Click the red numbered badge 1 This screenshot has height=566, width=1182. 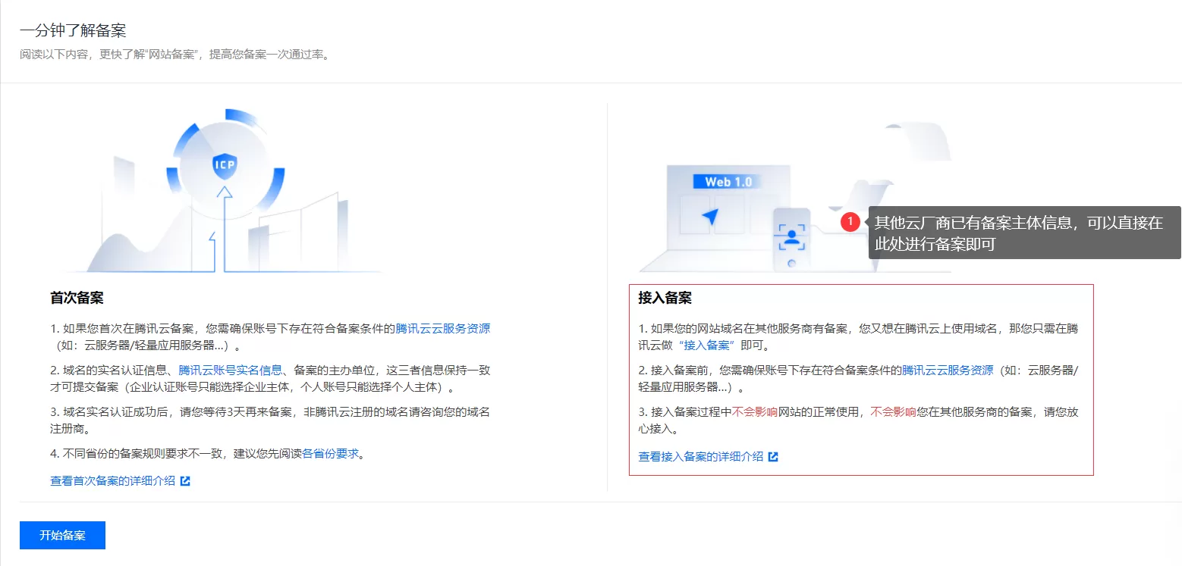[851, 221]
